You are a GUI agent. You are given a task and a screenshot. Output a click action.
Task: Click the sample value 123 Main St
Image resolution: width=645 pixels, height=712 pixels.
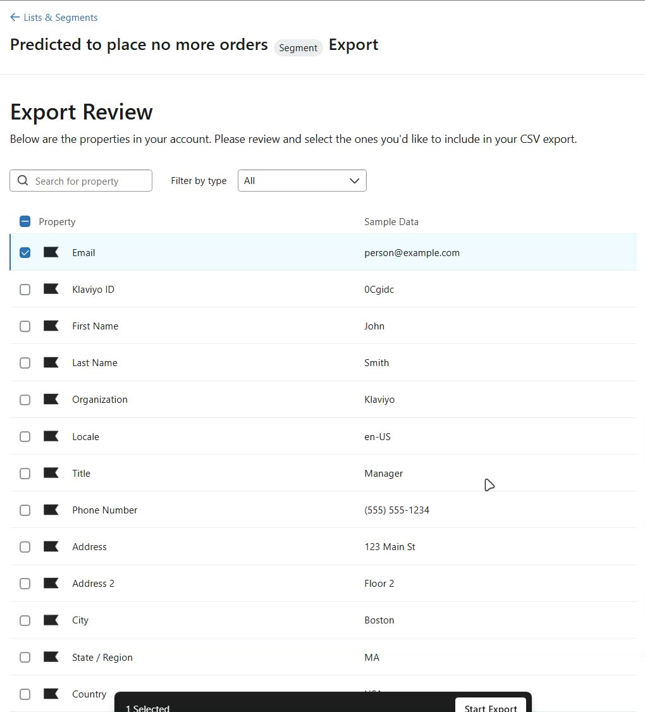pos(390,547)
